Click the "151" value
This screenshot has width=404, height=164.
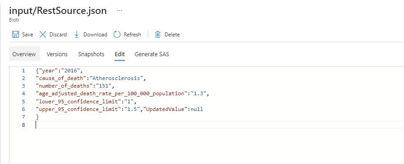pos(104,86)
